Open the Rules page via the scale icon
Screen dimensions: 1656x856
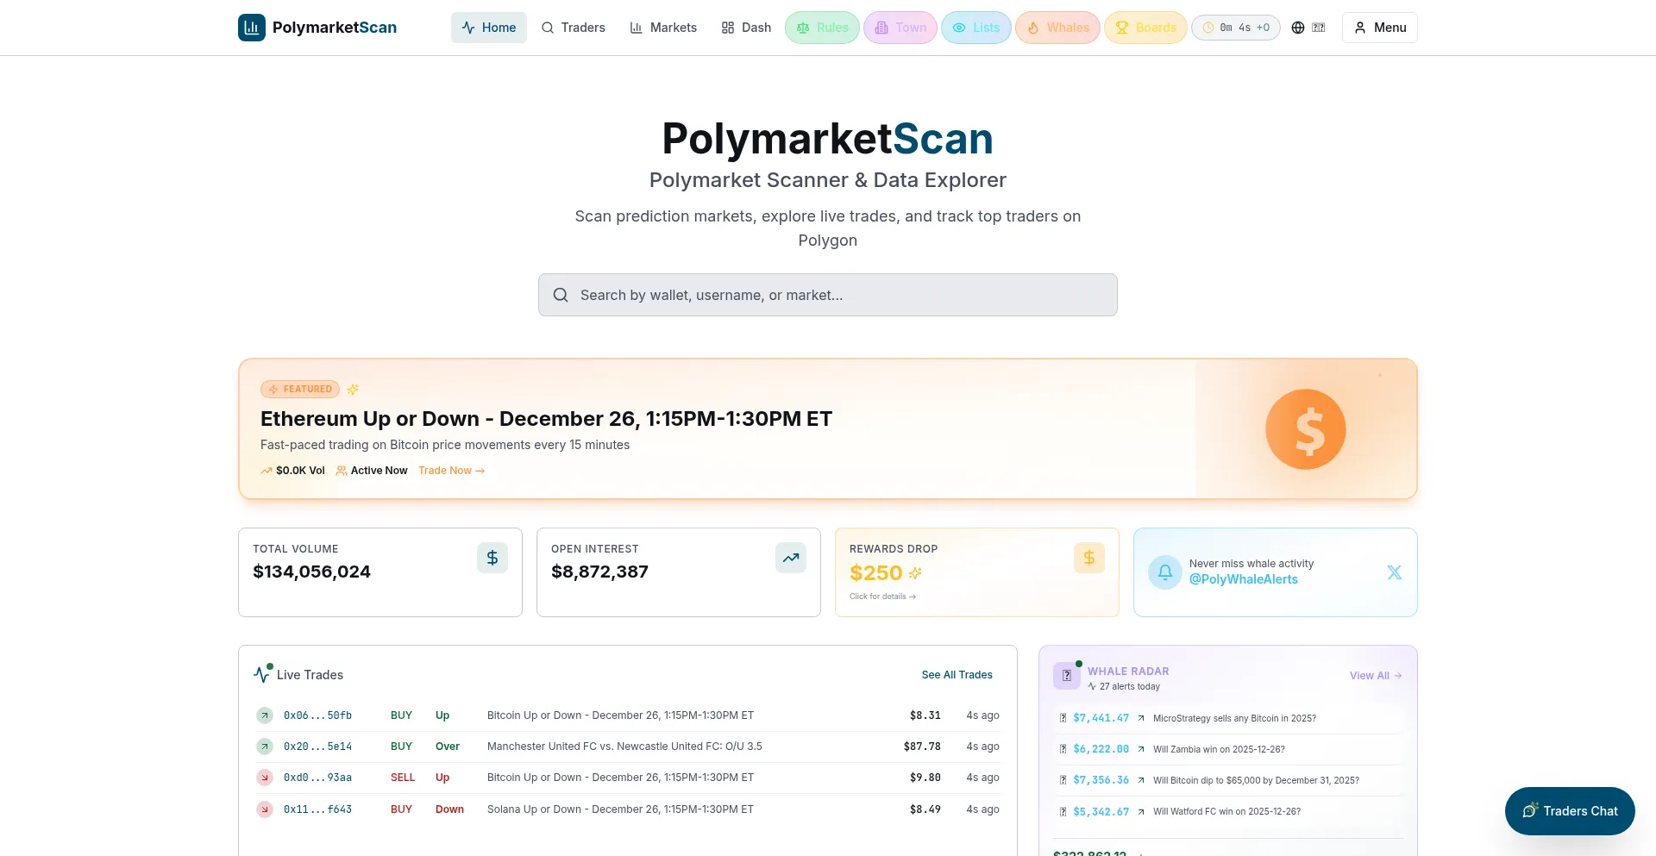point(804,27)
